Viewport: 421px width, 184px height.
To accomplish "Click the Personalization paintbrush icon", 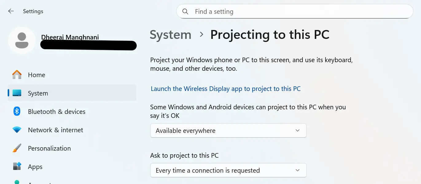I will pos(17,148).
